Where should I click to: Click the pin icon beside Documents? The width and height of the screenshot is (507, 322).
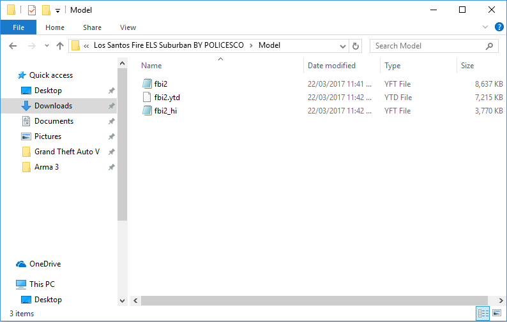coord(112,121)
